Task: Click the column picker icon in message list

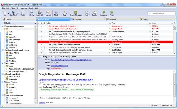Action: pos(175,23)
